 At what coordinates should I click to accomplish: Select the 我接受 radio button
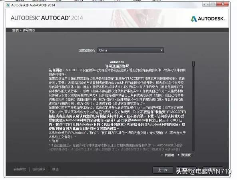178,155
